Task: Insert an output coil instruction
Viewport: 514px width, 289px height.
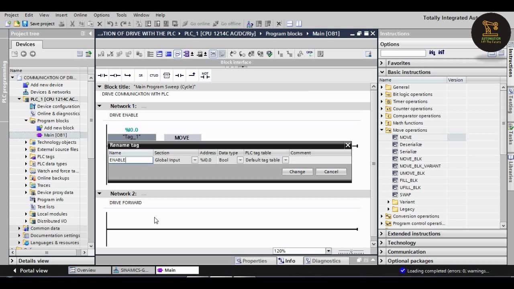Action: [x=115, y=75]
